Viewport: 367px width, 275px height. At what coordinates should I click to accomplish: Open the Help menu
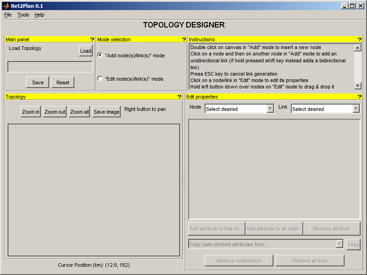coord(39,15)
